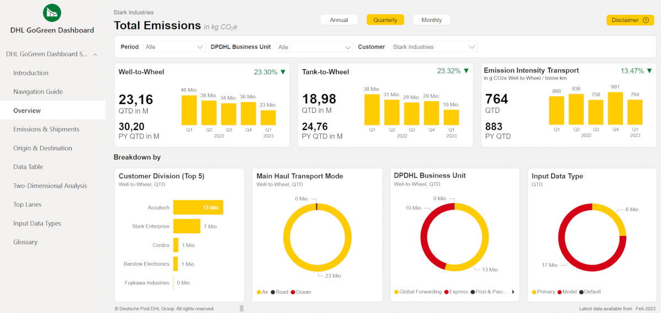Screen dimensions: 661x313
Task: Click the Disclaimer help question mark icon
Action: click(x=646, y=20)
